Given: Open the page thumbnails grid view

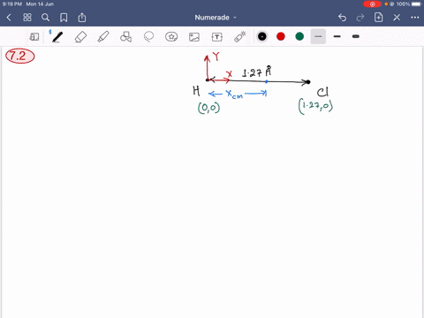Looking at the screenshot, I should click(27, 18).
